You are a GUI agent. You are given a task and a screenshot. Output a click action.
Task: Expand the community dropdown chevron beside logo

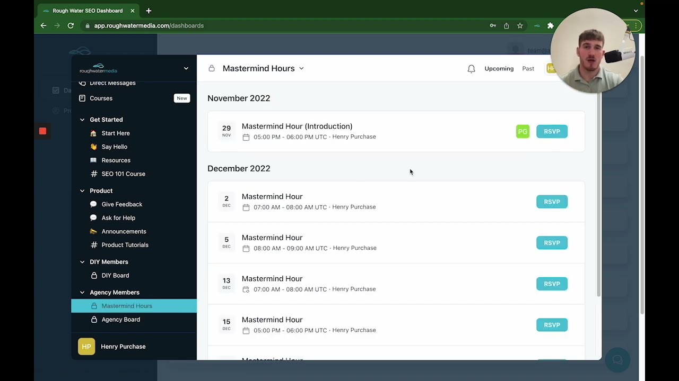point(186,68)
